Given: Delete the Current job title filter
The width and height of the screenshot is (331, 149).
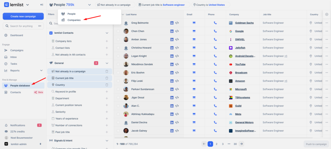Looking at the screenshot, I should pyautogui.click(x=107, y=78).
